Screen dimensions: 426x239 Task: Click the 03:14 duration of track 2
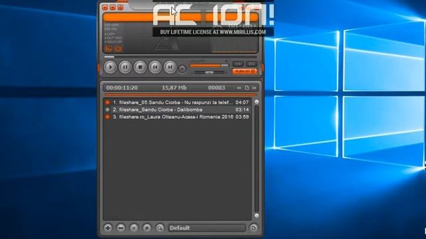coord(242,110)
